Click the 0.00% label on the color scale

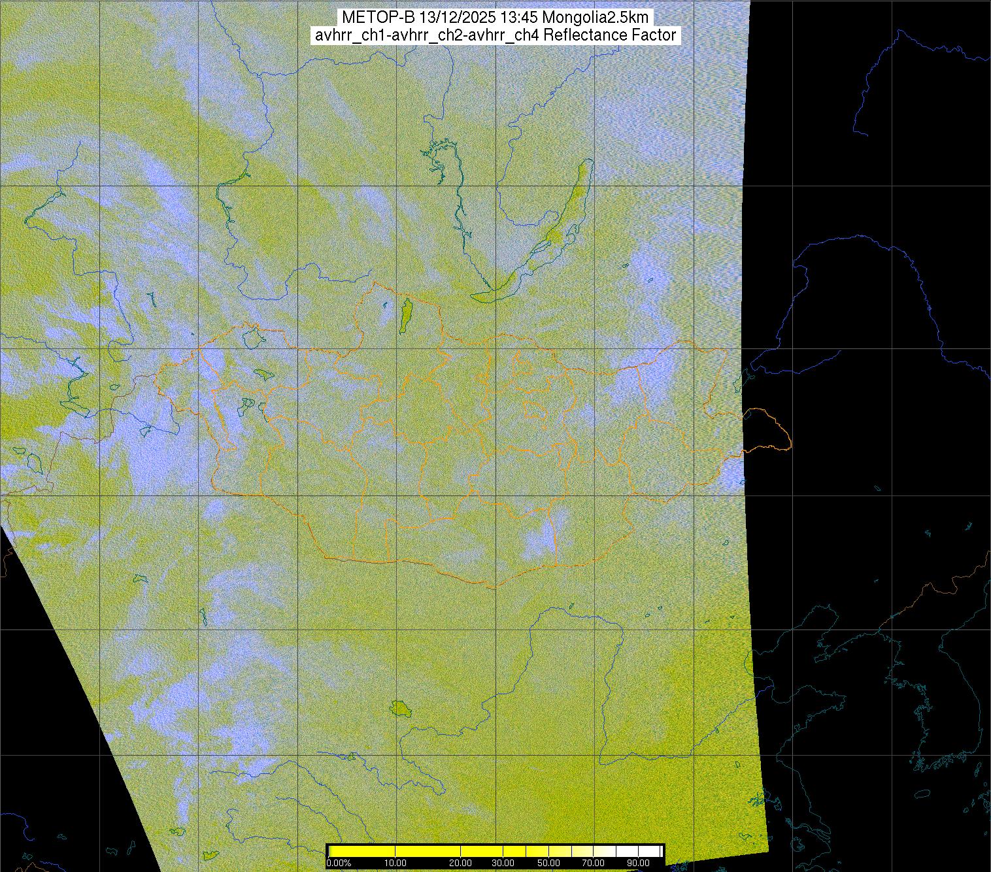click(x=339, y=863)
